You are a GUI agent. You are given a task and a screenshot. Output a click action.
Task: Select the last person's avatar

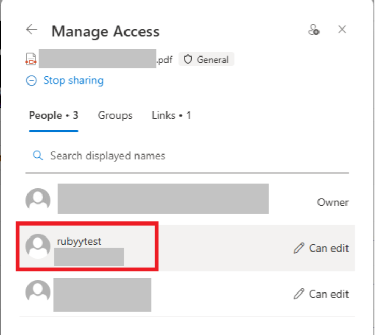pyautogui.click(x=38, y=292)
